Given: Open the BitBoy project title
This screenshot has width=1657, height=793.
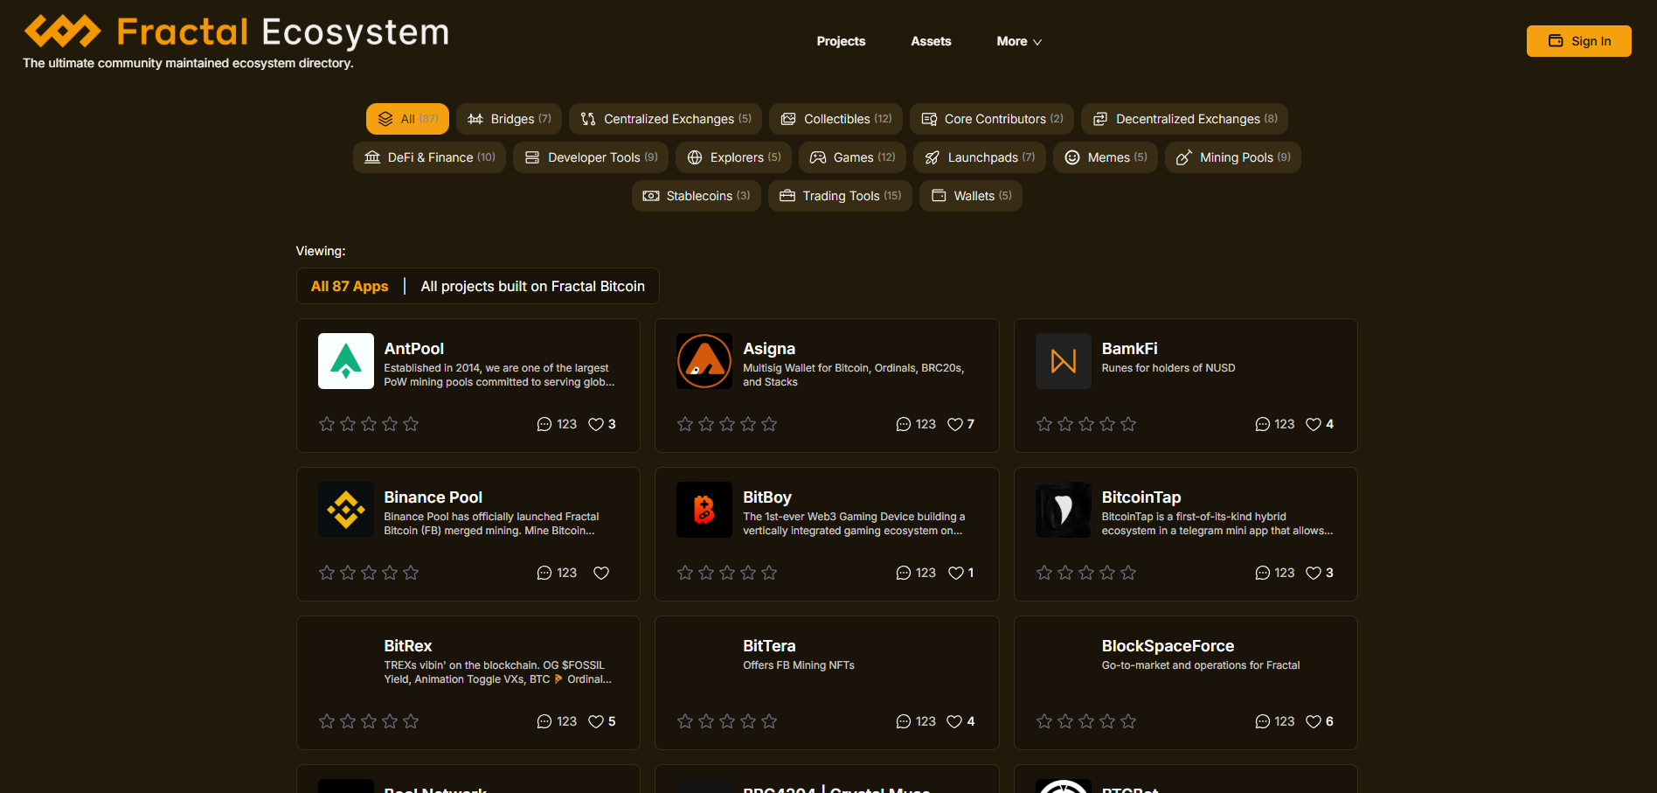Looking at the screenshot, I should [767, 497].
